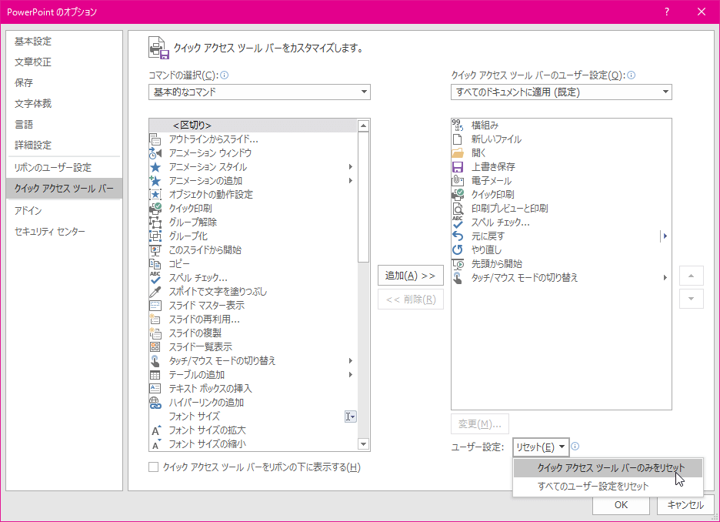Click the OK button
The width and height of the screenshot is (720, 522).
(621, 504)
